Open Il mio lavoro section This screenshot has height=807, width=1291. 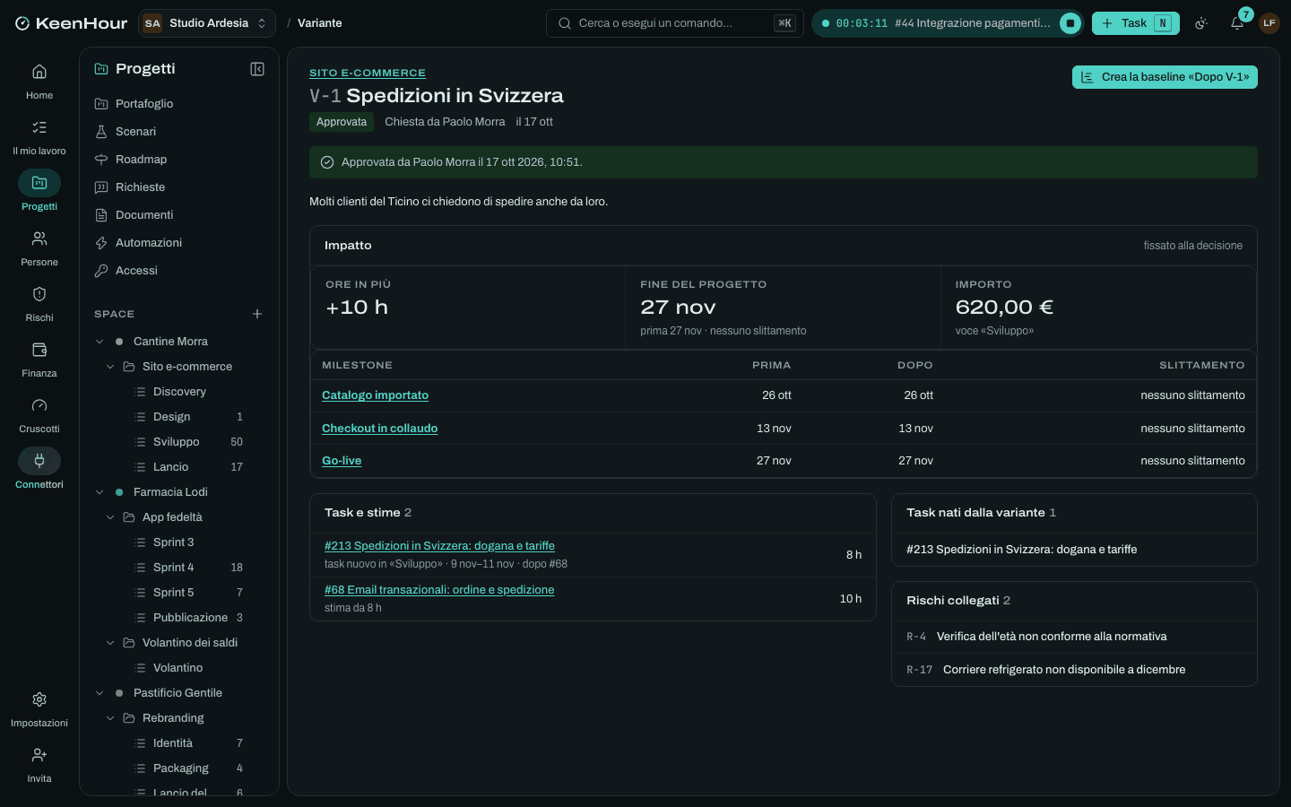(39, 137)
